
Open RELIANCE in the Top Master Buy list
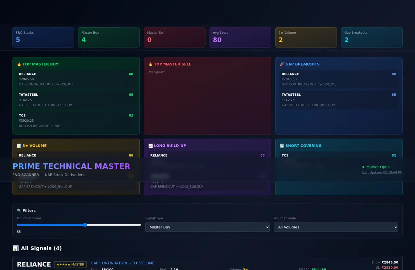coord(76,79)
